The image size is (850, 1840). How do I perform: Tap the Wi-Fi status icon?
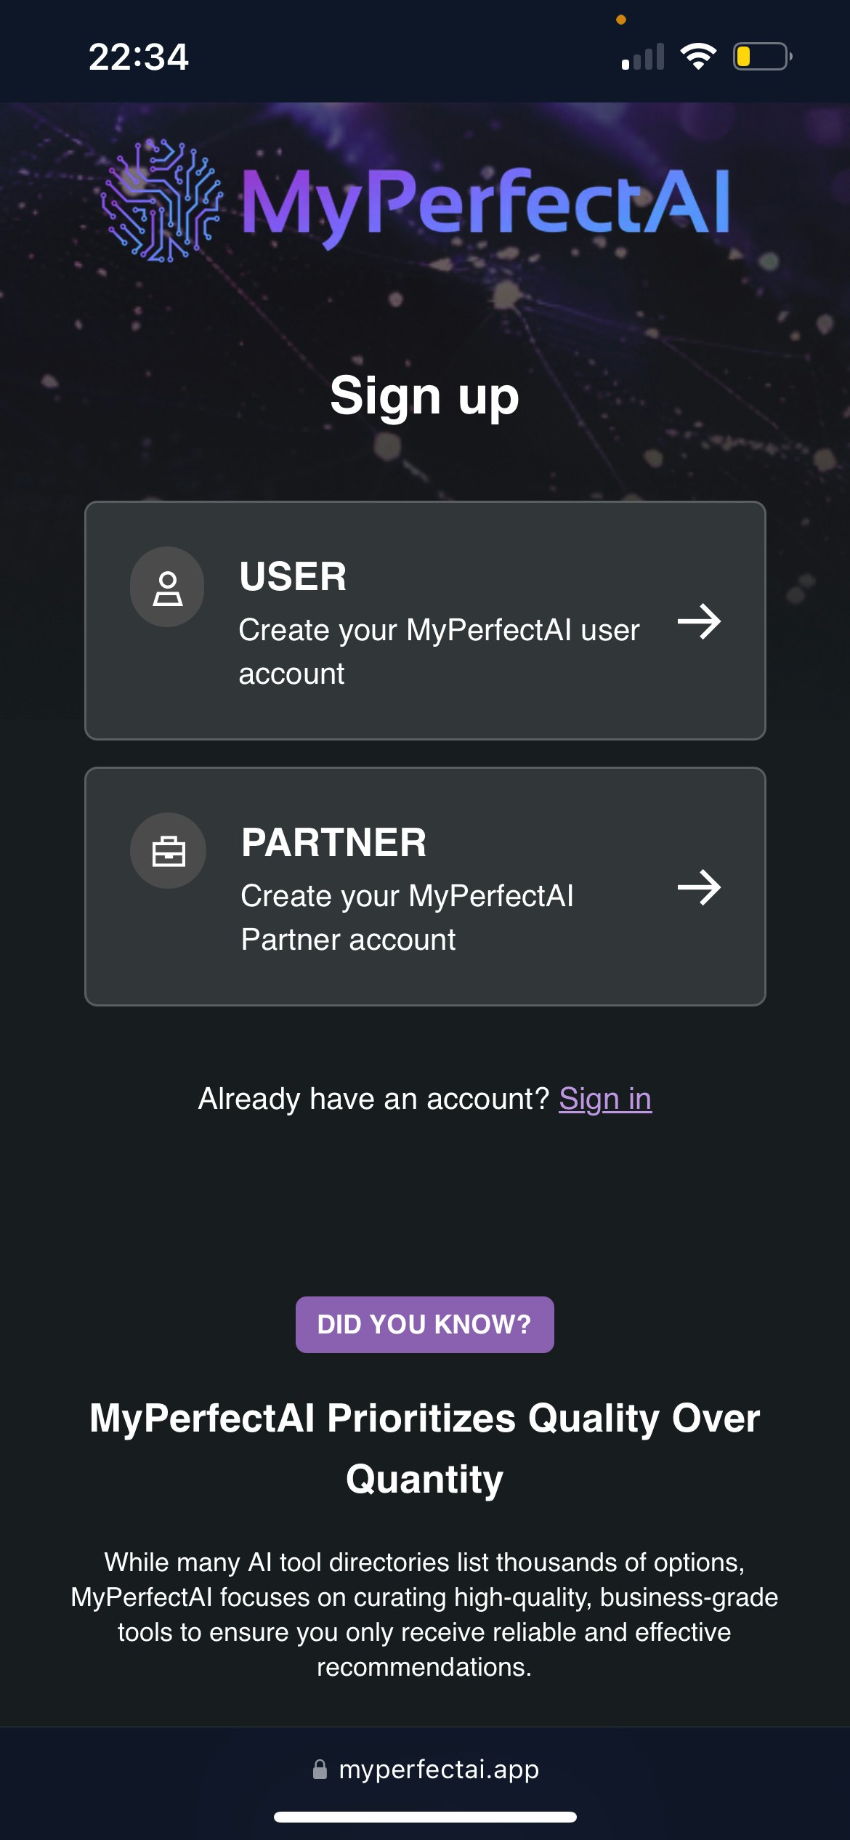(698, 57)
